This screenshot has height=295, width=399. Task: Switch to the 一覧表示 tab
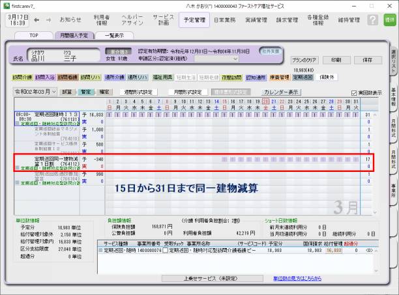pos(114,35)
